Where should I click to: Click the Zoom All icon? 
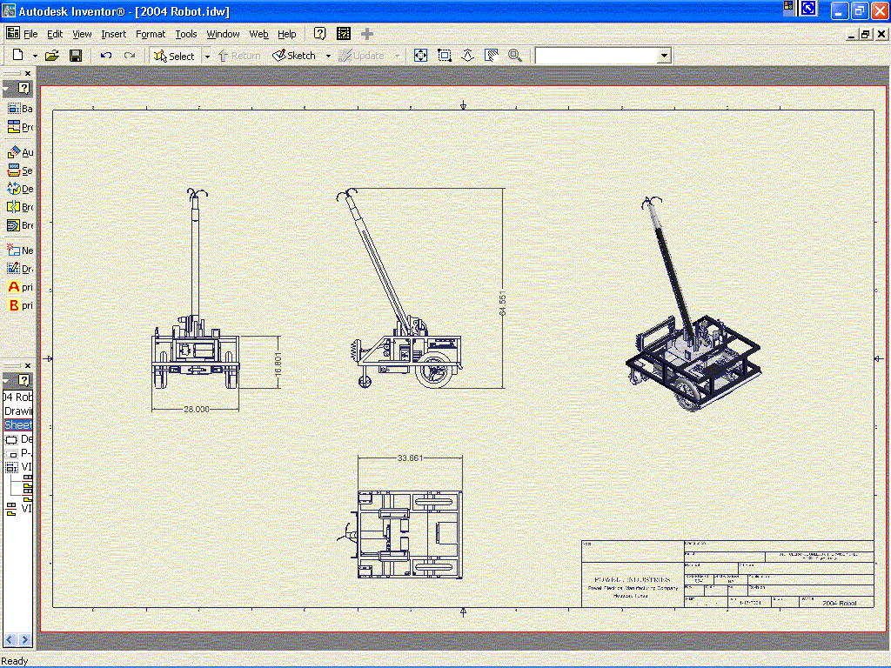pyautogui.click(x=420, y=55)
